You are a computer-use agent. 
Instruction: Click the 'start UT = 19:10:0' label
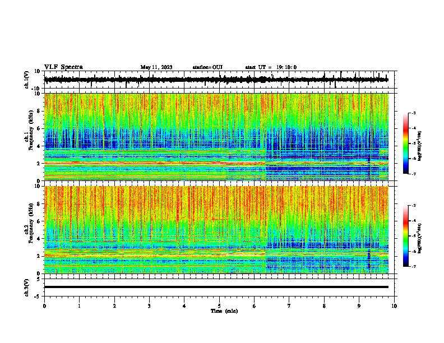pyautogui.click(x=271, y=67)
